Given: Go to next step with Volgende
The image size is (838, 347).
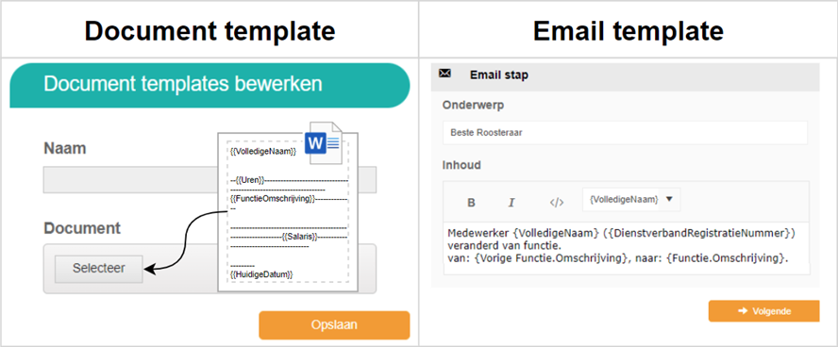Looking at the screenshot, I should click(x=763, y=311).
